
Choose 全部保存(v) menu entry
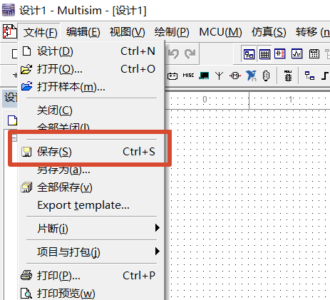coord(91,187)
